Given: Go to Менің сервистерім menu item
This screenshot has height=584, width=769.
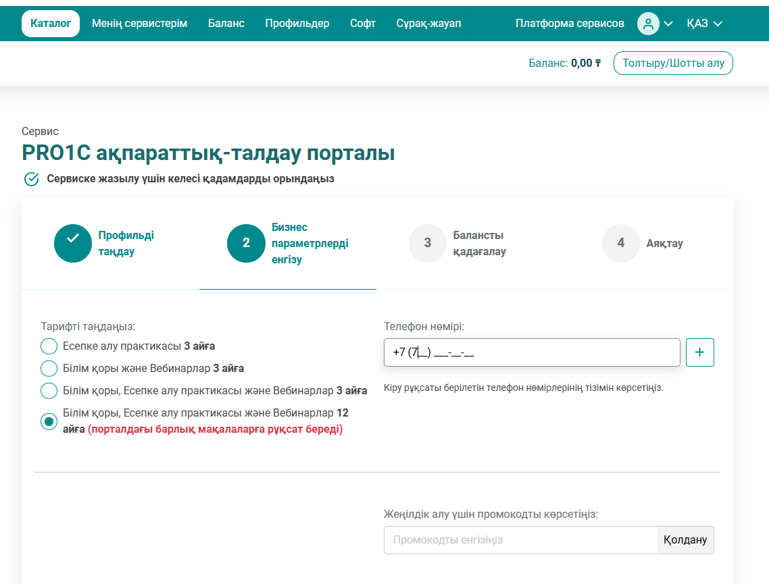Looking at the screenshot, I should tap(139, 24).
